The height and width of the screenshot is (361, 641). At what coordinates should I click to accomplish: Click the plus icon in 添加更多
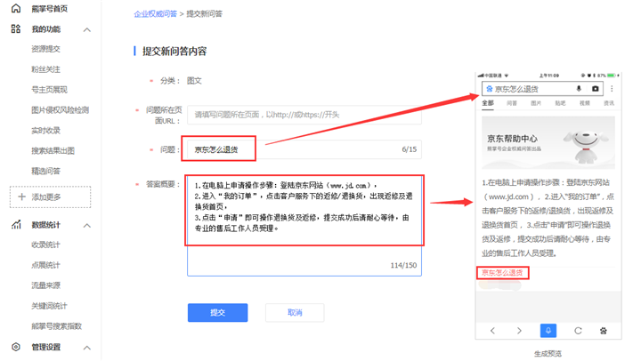(x=22, y=197)
